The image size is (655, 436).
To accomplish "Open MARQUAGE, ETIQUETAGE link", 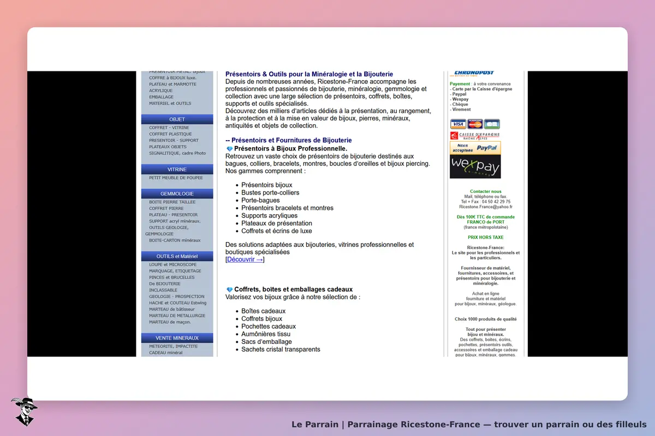I will pos(175,271).
